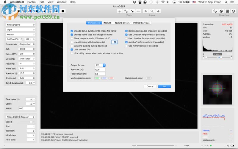Click the black square stop icon
Screen dimensions: 238x149
[63, 11]
